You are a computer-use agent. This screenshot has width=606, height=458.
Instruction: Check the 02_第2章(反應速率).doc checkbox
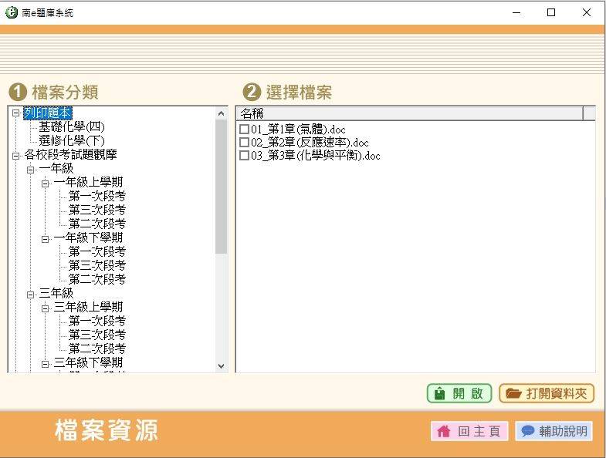tap(244, 142)
